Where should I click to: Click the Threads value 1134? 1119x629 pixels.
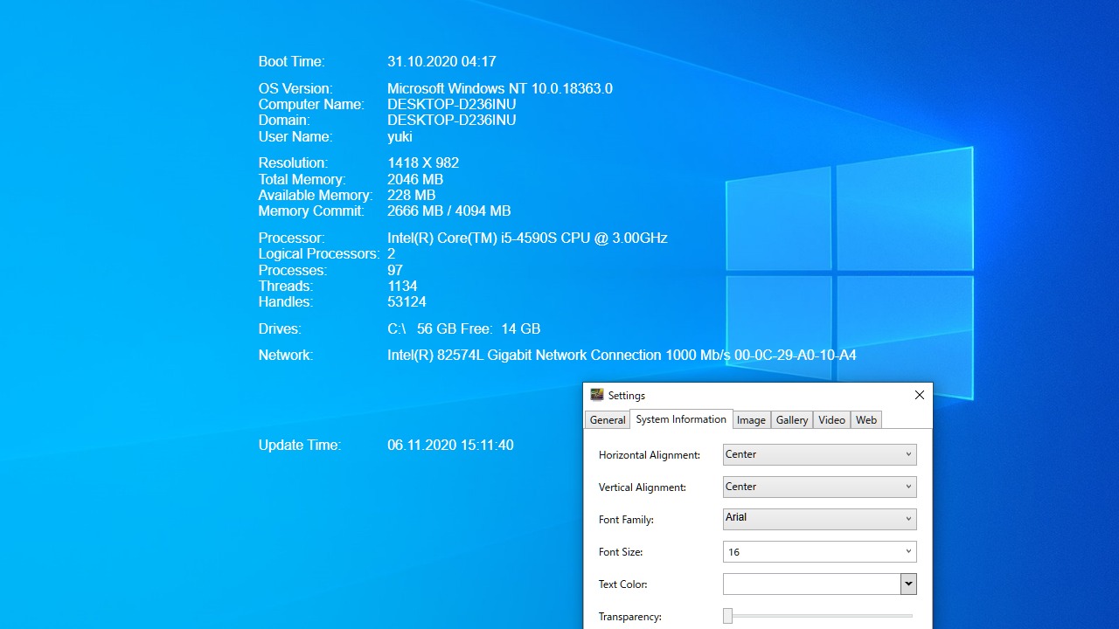point(402,287)
